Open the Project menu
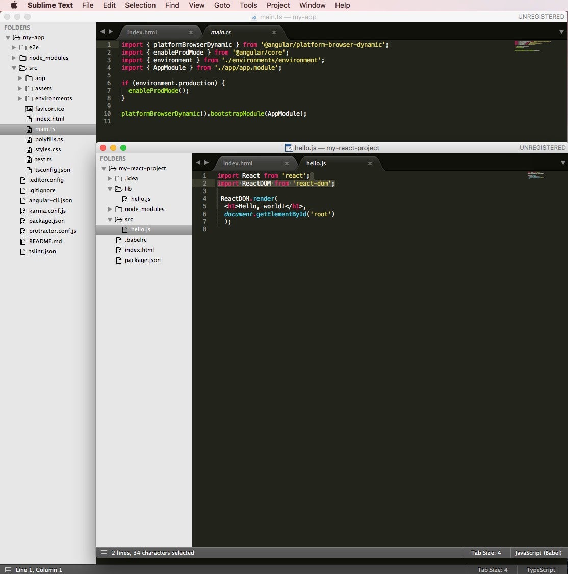The image size is (568, 574). [278, 5]
